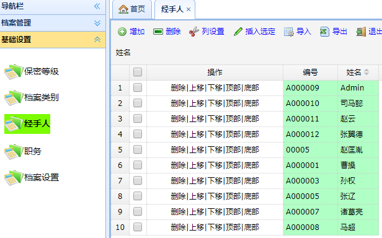Expand the 档案管理 section chevron
382x238 pixels.
tap(97, 23)
